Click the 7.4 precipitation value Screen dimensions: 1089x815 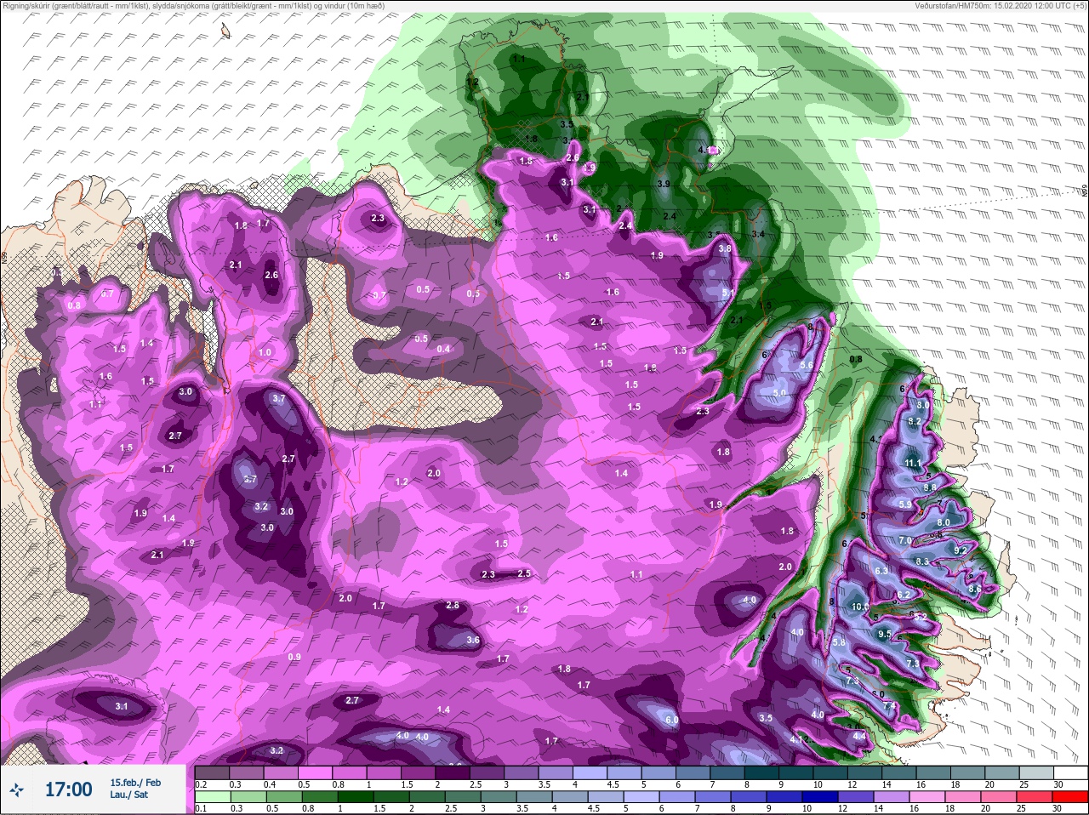click(889, 705)
